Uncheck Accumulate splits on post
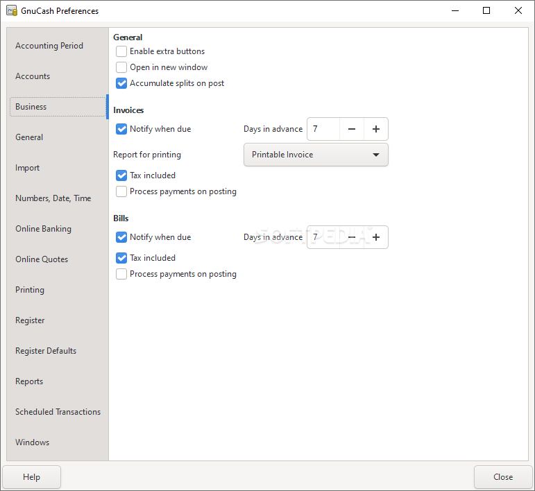535x491 pixels. 121,83
